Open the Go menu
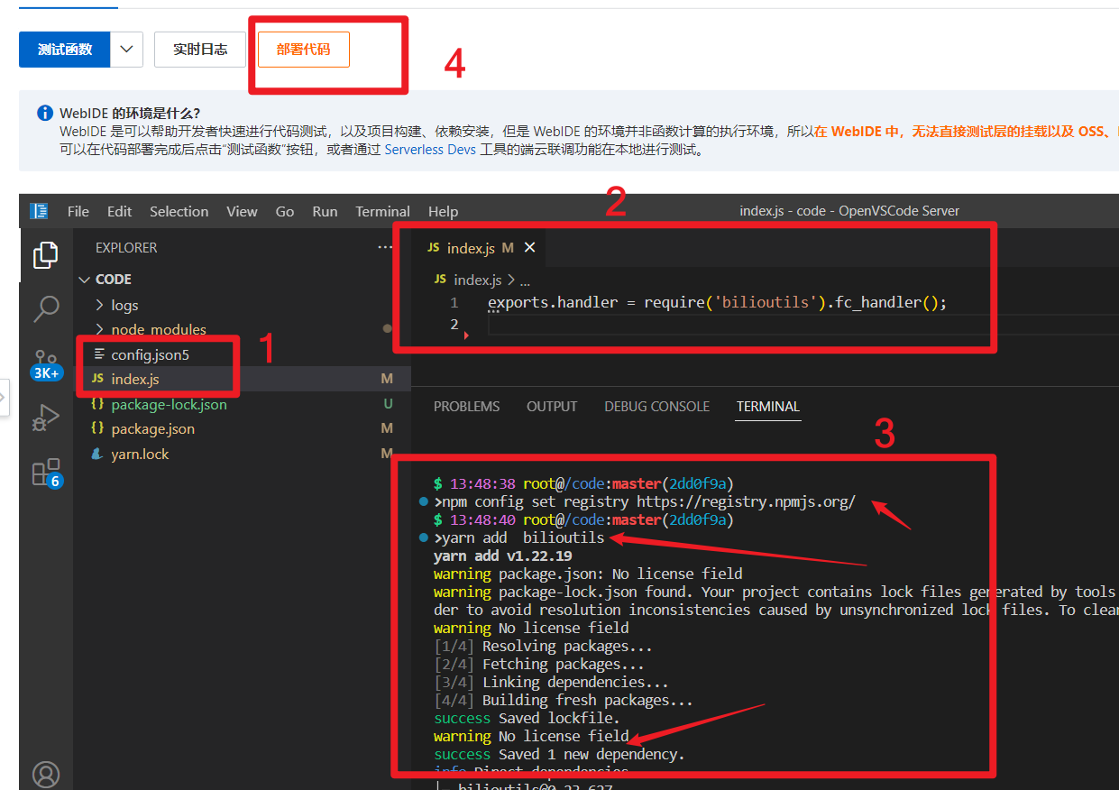The width and height of the screenshot is (1119, 790). tap(285, 211)
